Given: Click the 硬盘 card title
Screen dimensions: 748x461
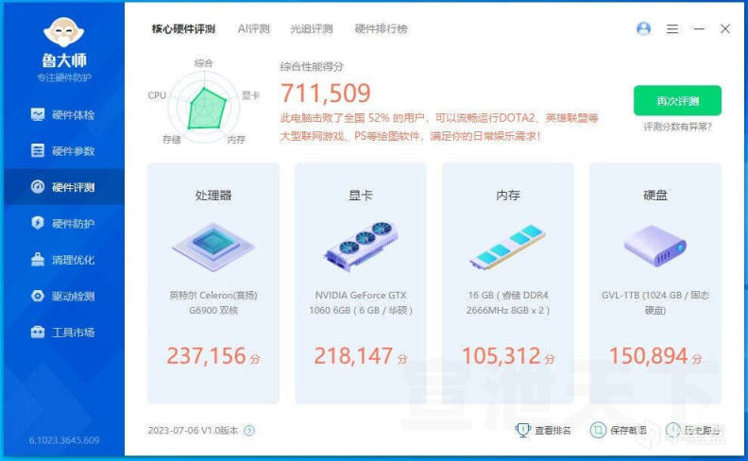Looking at the screenshot, I should [x=655, y=196].
